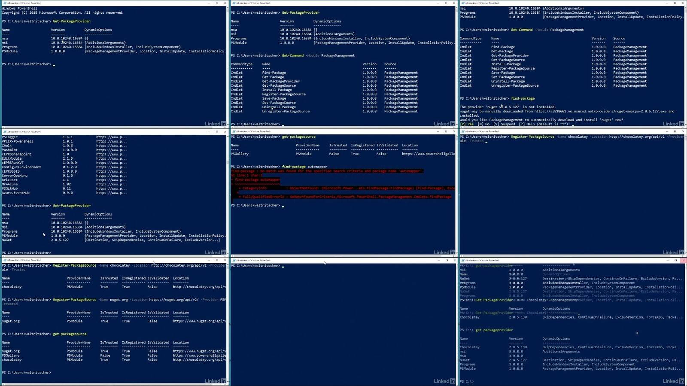Viewport: 687px width, 386px height.
Task: Click the red FullyQualifiedErrorId error line
Action: click(346, 197)
